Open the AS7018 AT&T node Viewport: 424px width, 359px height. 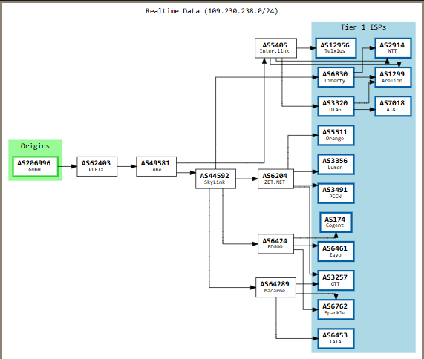point(393,106)
